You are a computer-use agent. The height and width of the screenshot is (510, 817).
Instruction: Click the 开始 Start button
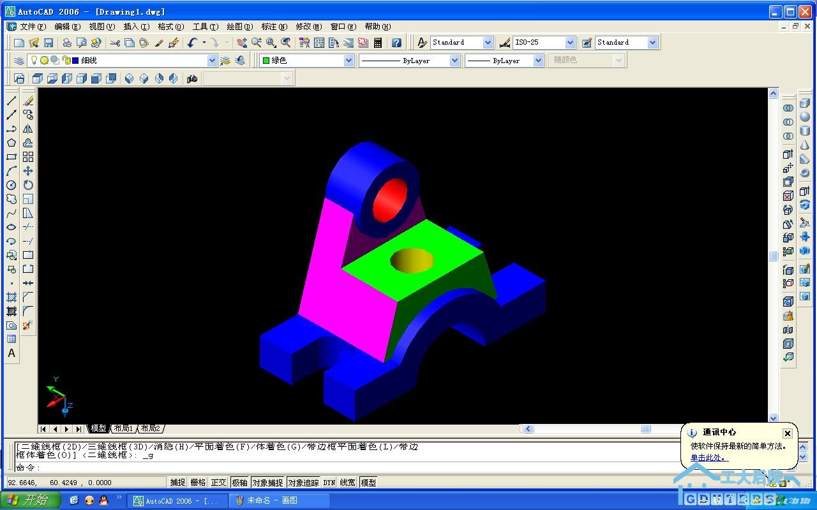[31, 500]
